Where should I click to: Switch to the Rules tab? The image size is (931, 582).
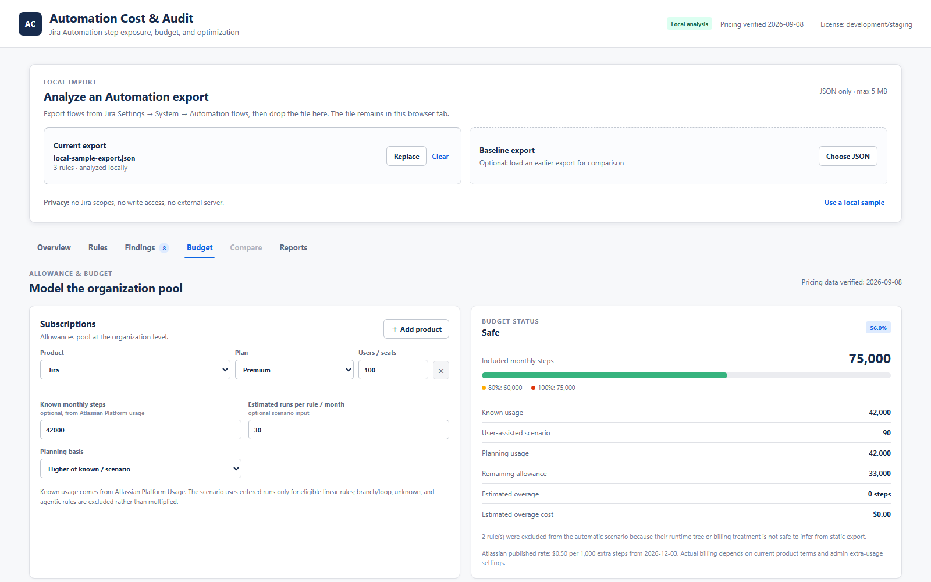(98, 248)
